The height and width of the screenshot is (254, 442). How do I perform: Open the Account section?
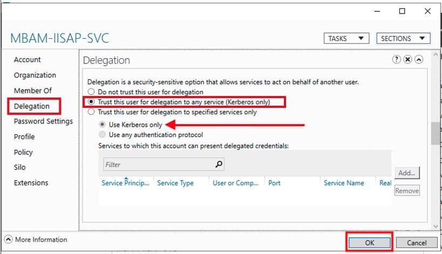[x=28, y=60]
